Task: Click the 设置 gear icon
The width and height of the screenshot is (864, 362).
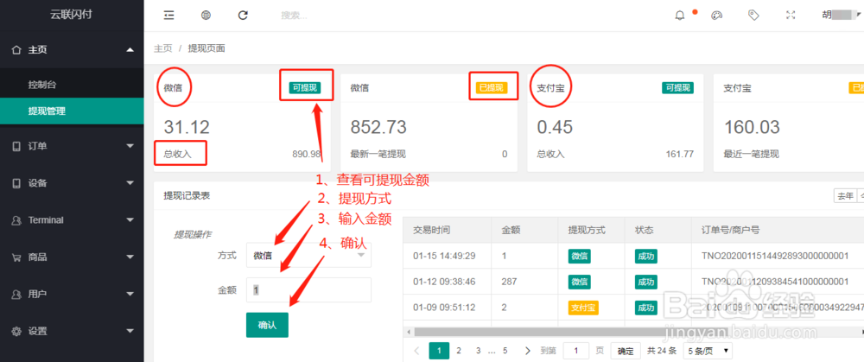Action: pyautogui.click(x=16, y=331)
